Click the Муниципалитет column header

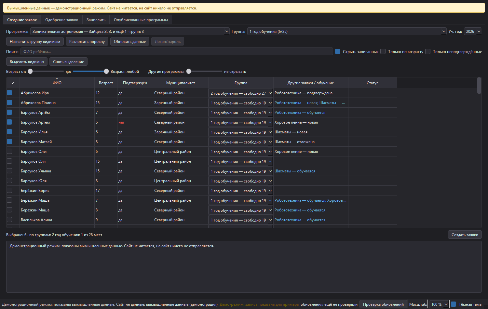pos(181,83)
